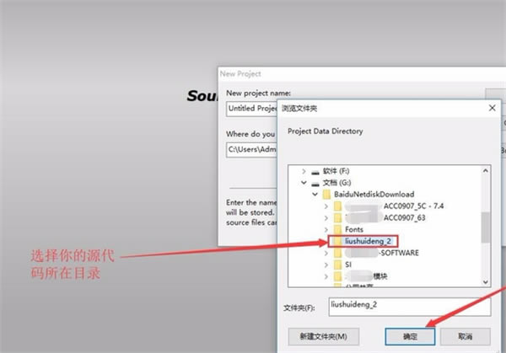The height and width of the screenshot is (353, 506).
Task: Click the BaiduNetdiskDownload folder icon
Action: (326, 195)
